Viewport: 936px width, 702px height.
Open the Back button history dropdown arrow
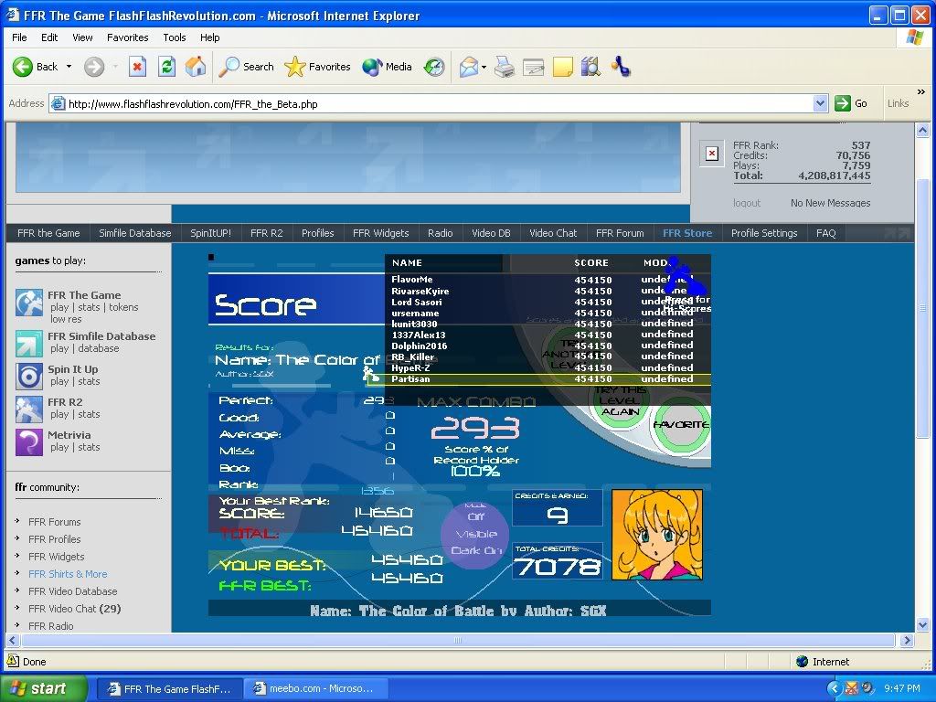[68, 67]
